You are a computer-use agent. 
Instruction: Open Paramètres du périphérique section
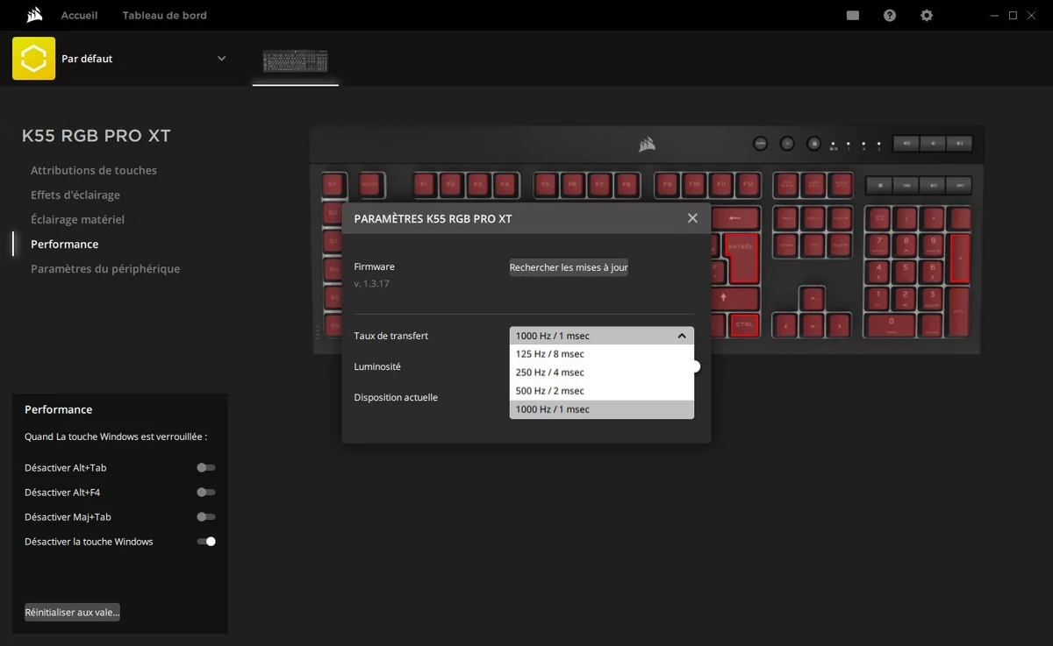105,268
